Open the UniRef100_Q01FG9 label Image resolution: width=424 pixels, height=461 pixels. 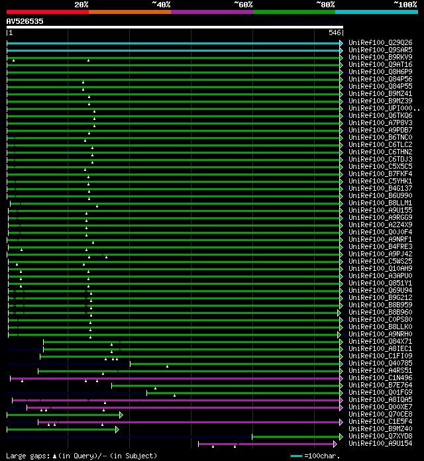click(380, 392)
